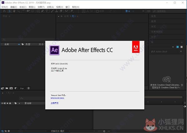Toggle the solo column switch in timeline

click(x=7, y=103)
